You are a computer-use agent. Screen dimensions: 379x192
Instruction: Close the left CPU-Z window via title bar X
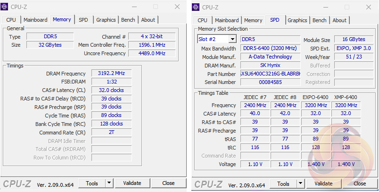[x=177, y=7]
